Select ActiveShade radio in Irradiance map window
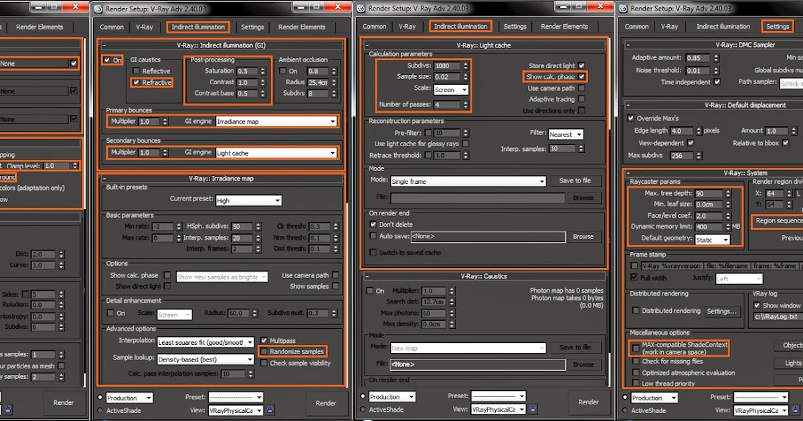The height and width of the screenshot is (421, 803). (100, 410)
